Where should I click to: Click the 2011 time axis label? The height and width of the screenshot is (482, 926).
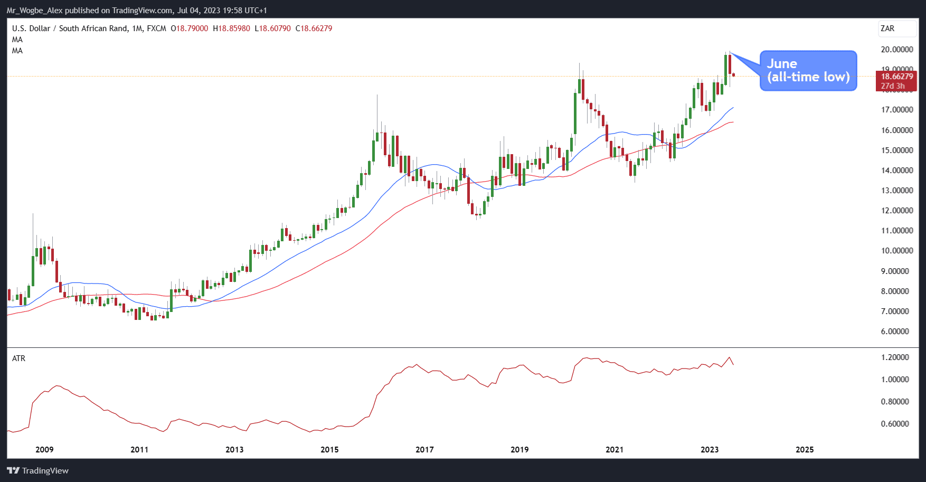click(139, 450)
